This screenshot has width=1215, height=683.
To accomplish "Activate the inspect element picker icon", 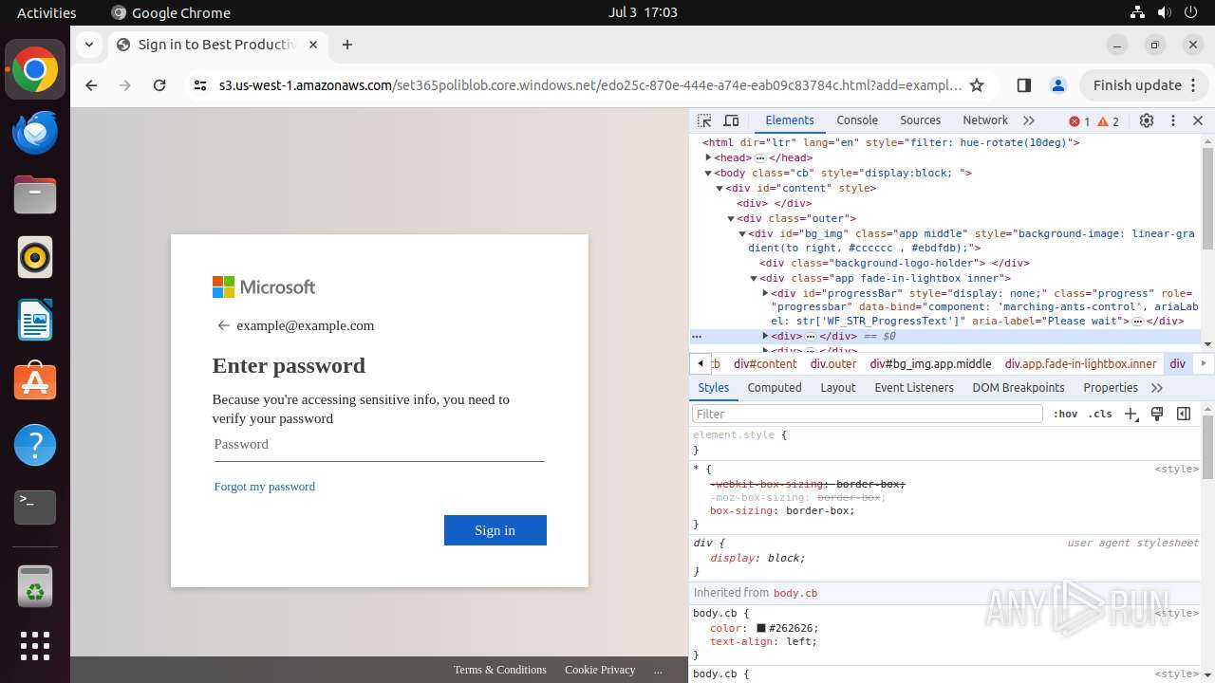I will pyautogui.click(x=704, y=120).
